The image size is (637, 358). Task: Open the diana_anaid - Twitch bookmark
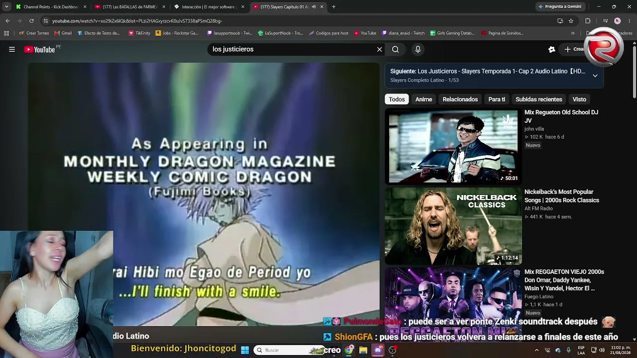coord(403,33)
